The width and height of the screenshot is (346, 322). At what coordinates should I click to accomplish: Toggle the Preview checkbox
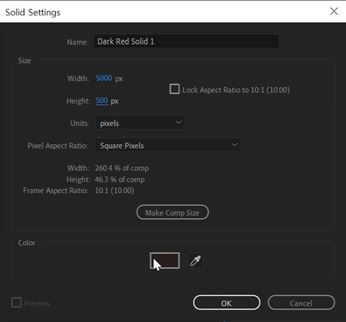coord(16,303)
